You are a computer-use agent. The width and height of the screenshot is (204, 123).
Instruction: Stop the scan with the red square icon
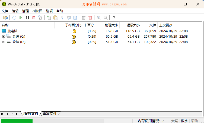34,18
